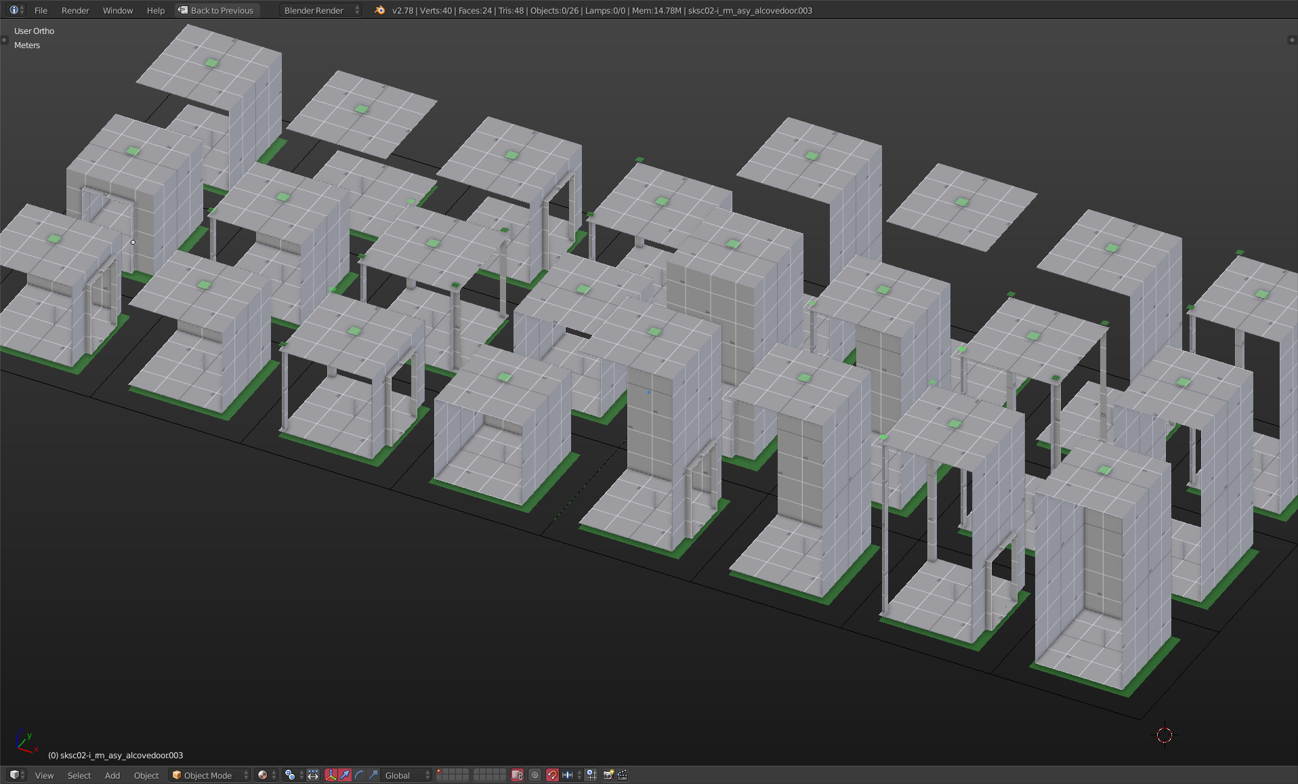Click the Mem:14.78M statistic in header
This screenshot has width=1298, height=784.
pyautogui.click(x=656, y=10)
